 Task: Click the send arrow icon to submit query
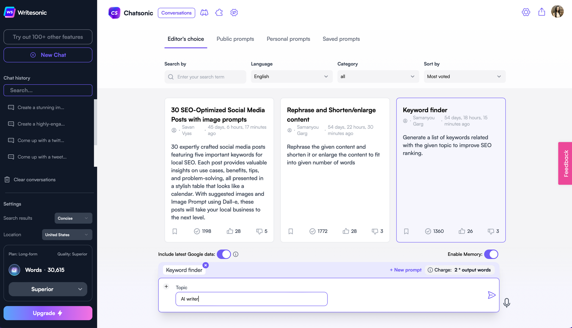coord(491,295)
